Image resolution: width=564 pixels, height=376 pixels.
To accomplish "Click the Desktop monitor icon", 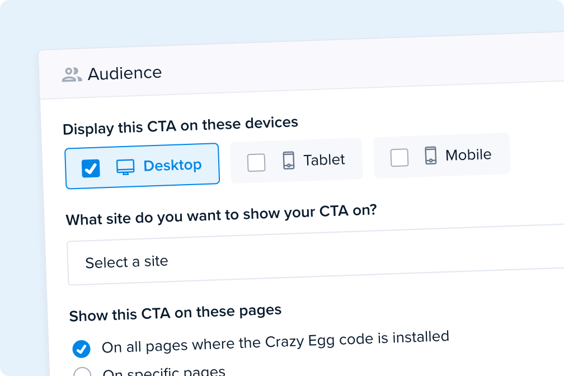I will [x=125, y=167].
